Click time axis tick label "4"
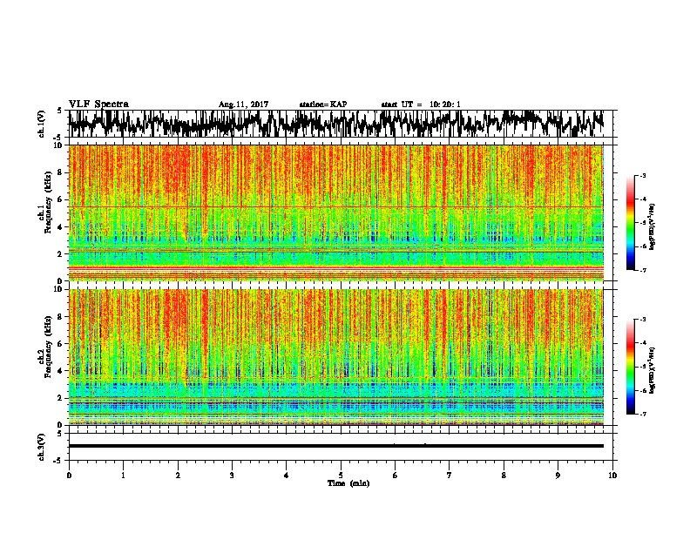 [x=287, y=476]
